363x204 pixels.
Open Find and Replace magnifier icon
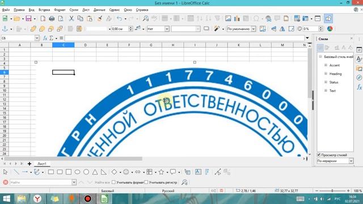coord(146,19)
